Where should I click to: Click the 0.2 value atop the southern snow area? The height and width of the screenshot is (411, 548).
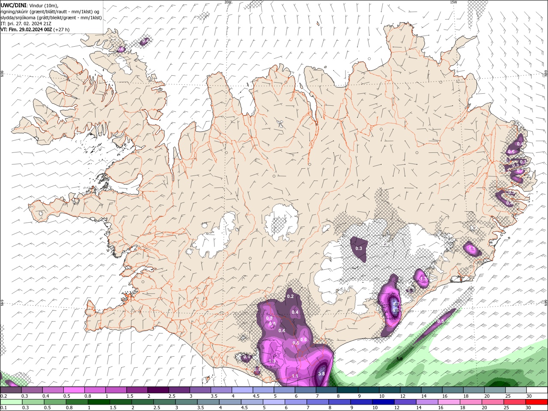[290, 296]
